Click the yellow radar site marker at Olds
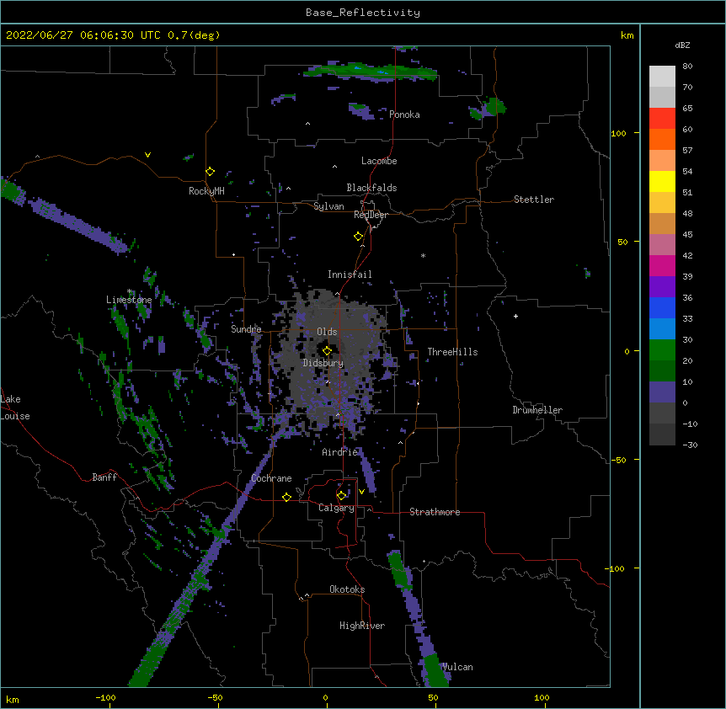The width and height of the screenshot is (726, 709). (x=327, y=351)
